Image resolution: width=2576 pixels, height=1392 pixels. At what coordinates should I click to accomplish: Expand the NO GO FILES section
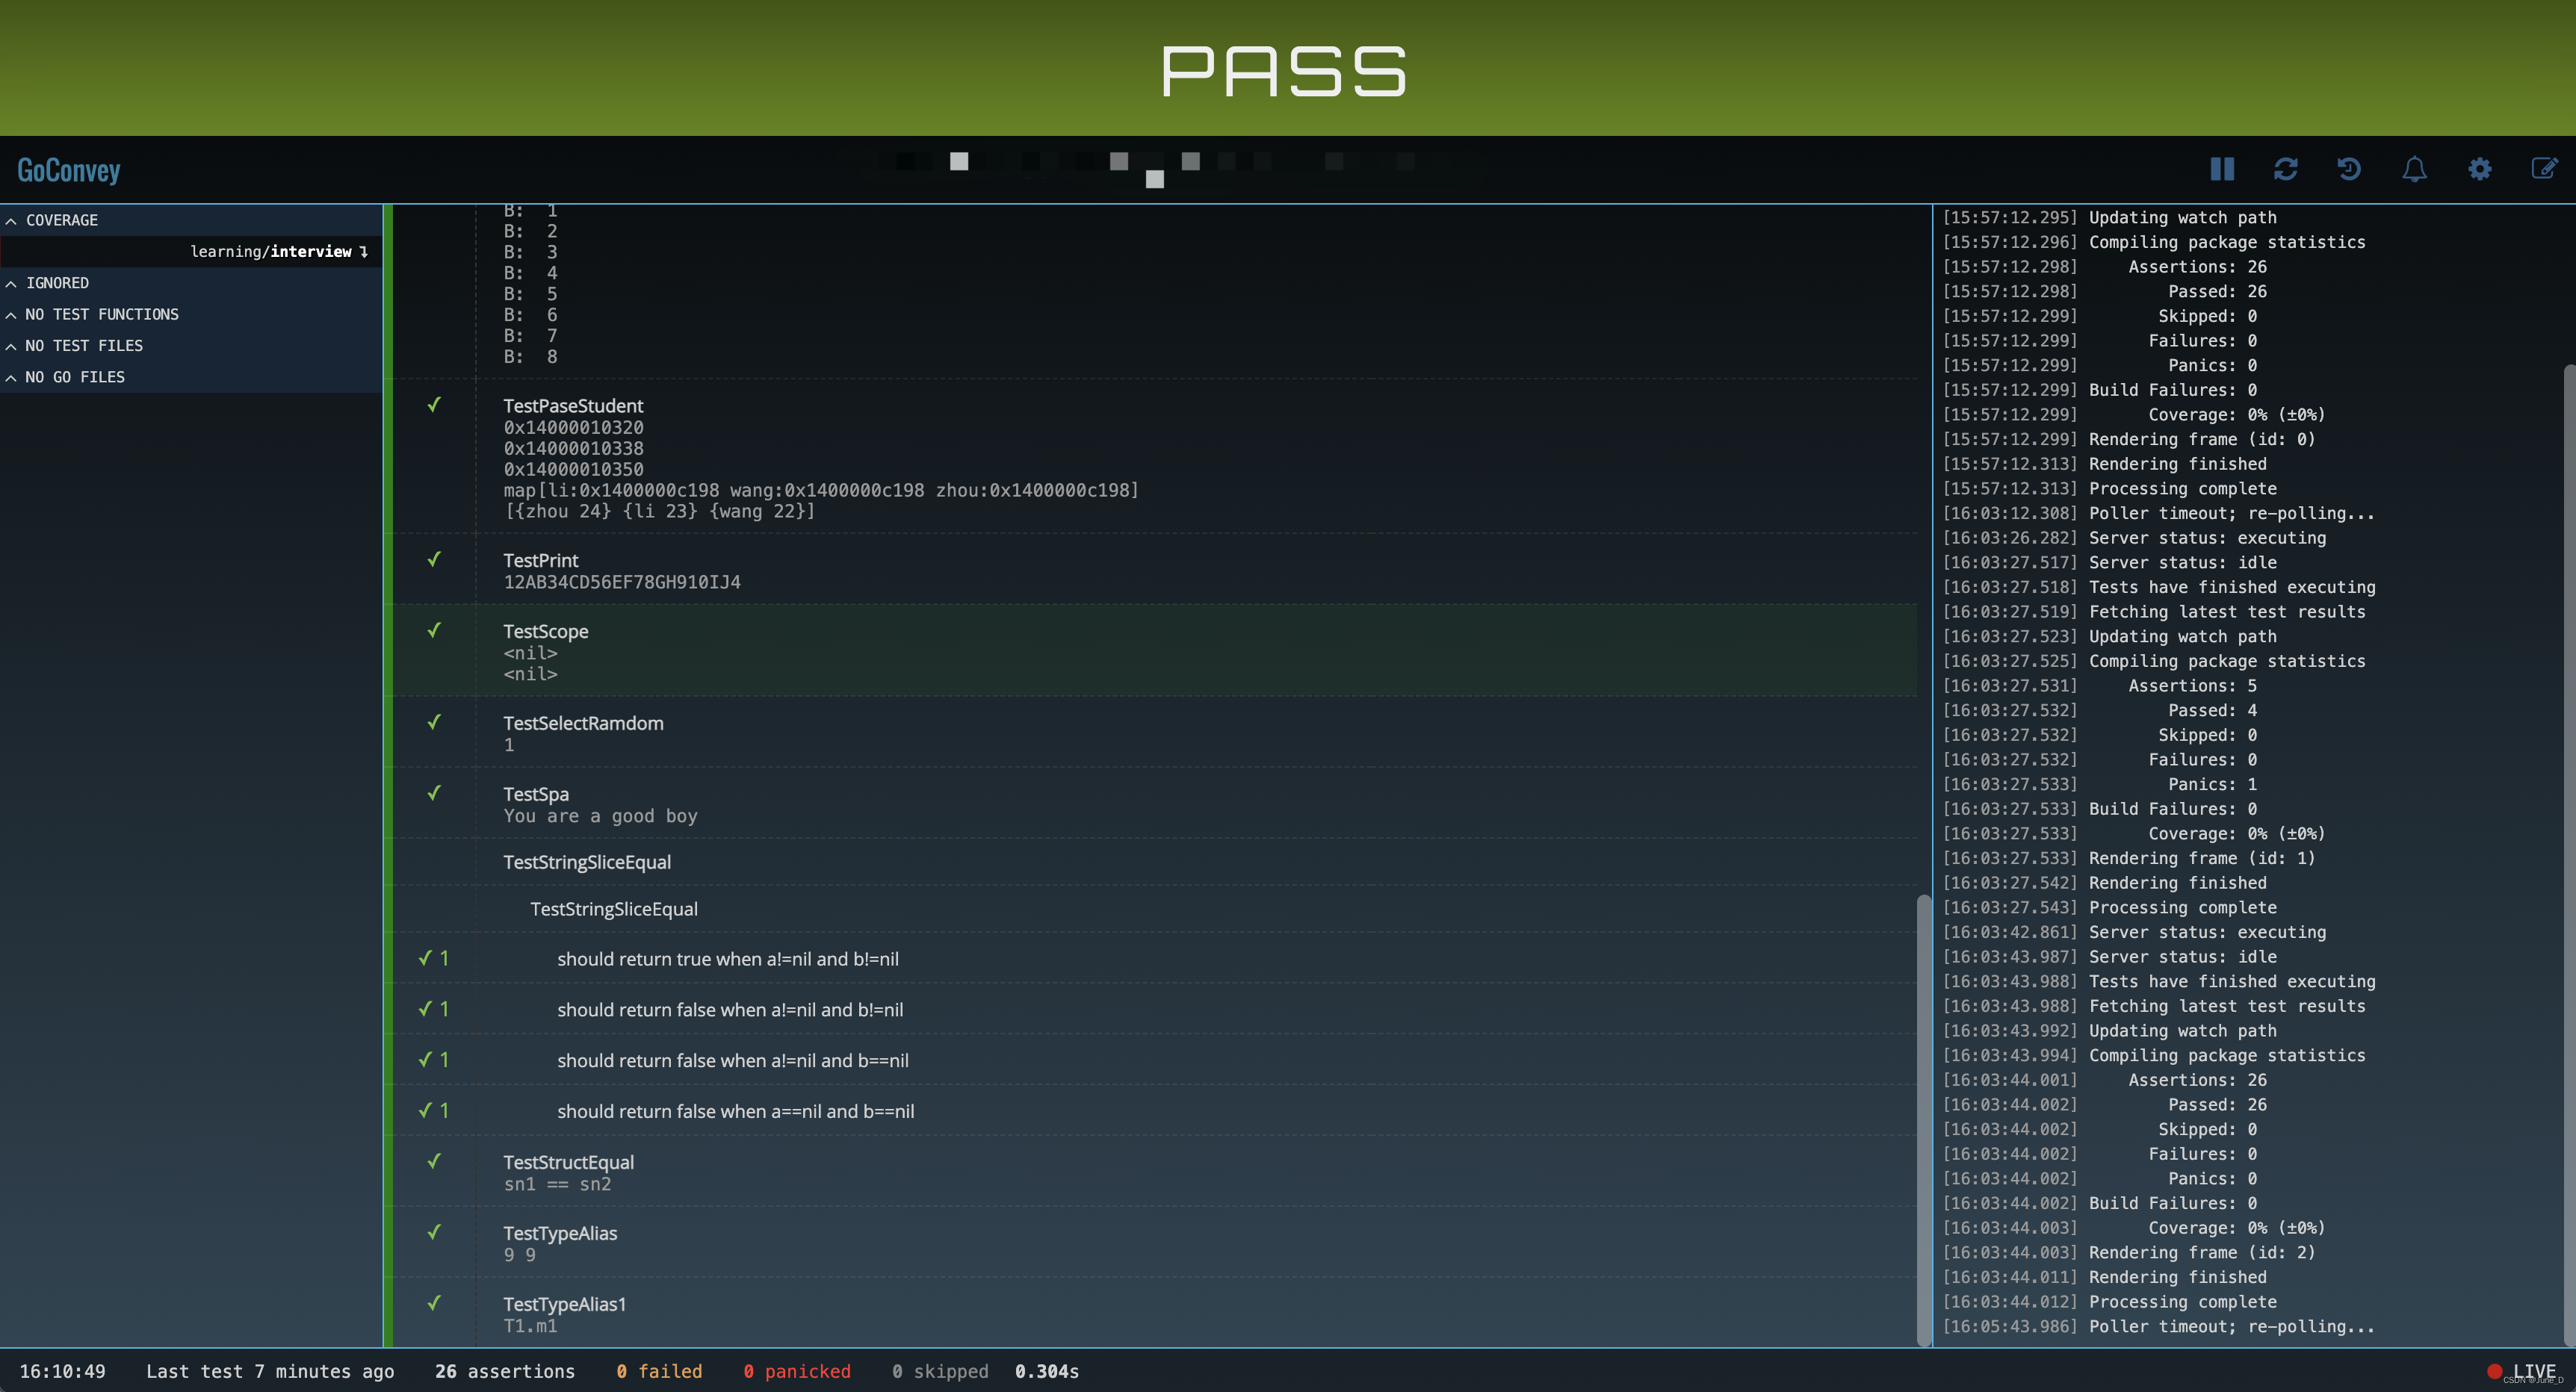75,376
